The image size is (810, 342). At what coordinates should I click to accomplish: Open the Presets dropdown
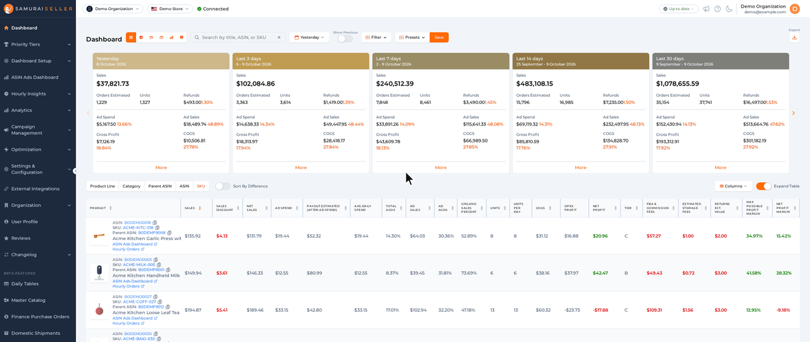412,37
